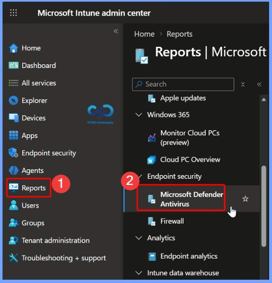This screenshot has width=272, height=283.
Task: Open Explorer from the sidebar
Action: pyautogui.click(x=35, y=101)
